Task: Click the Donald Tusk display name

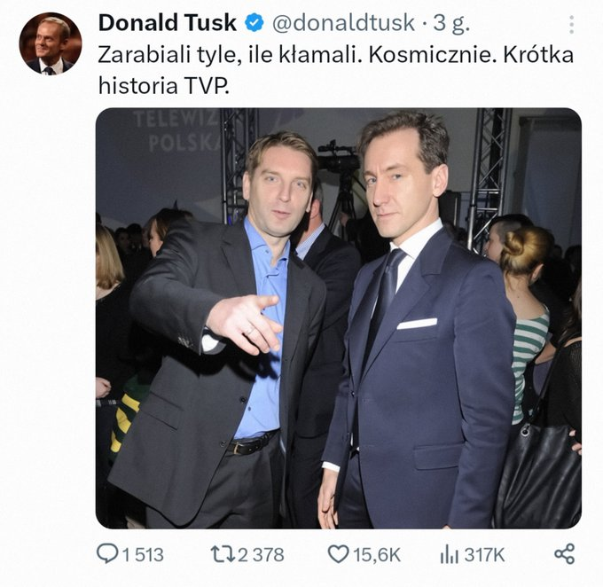Action: 168,23
